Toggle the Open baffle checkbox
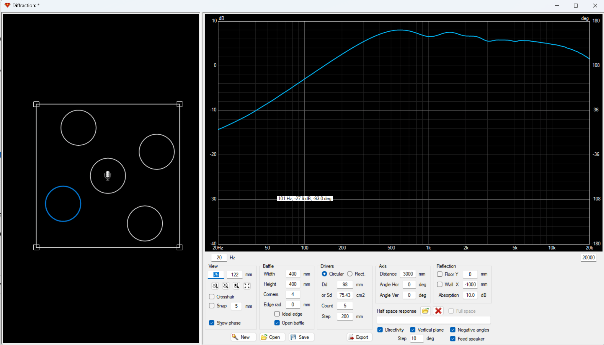Image resolution: width=604 pixels, height=345 pixels. (x=277, y=323)
